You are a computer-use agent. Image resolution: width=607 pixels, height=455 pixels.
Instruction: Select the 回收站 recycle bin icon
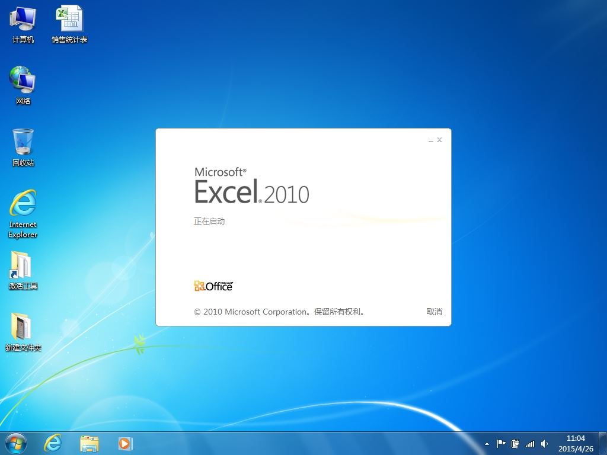23,148
